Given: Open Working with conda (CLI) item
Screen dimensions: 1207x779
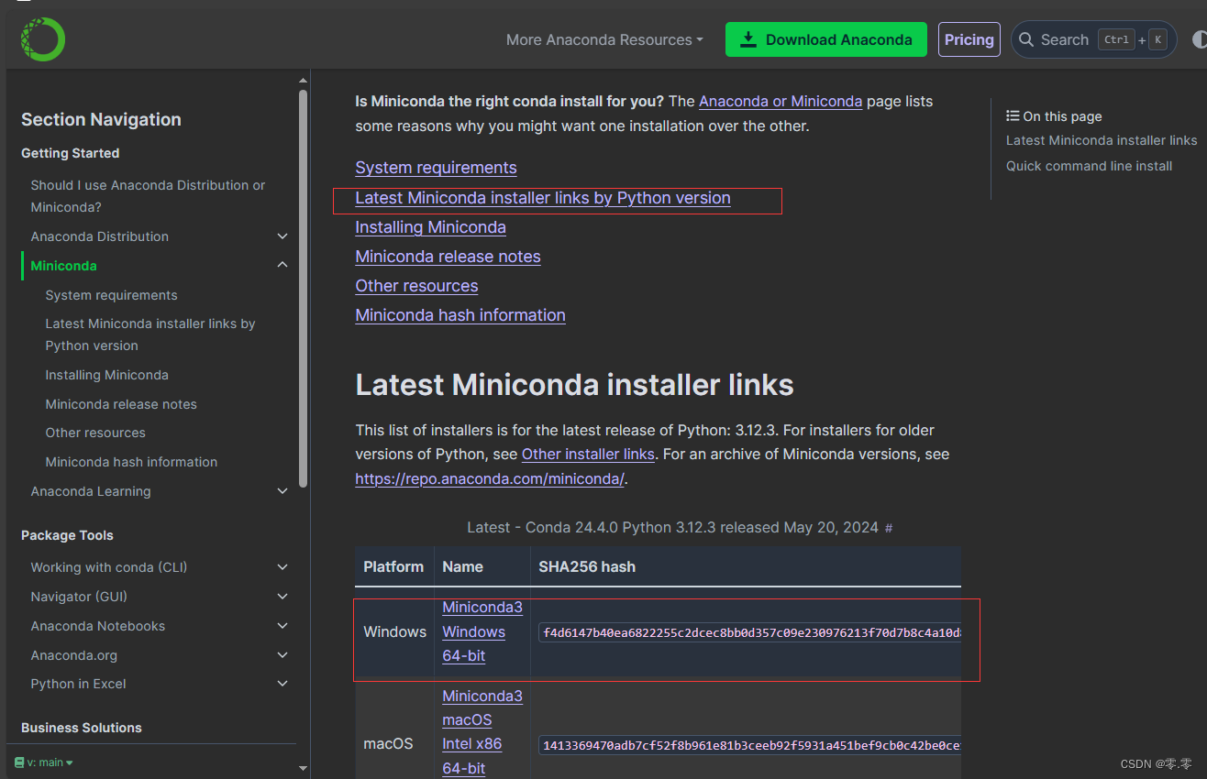Looking at the screenshot, I should [x=109, y=567].
